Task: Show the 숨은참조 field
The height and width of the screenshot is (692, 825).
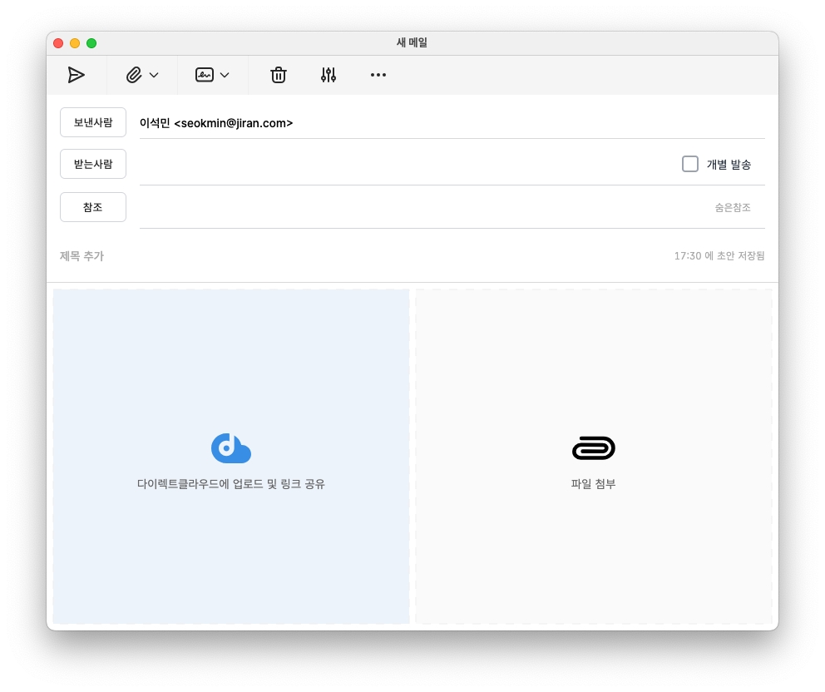Action: (732, 208)
